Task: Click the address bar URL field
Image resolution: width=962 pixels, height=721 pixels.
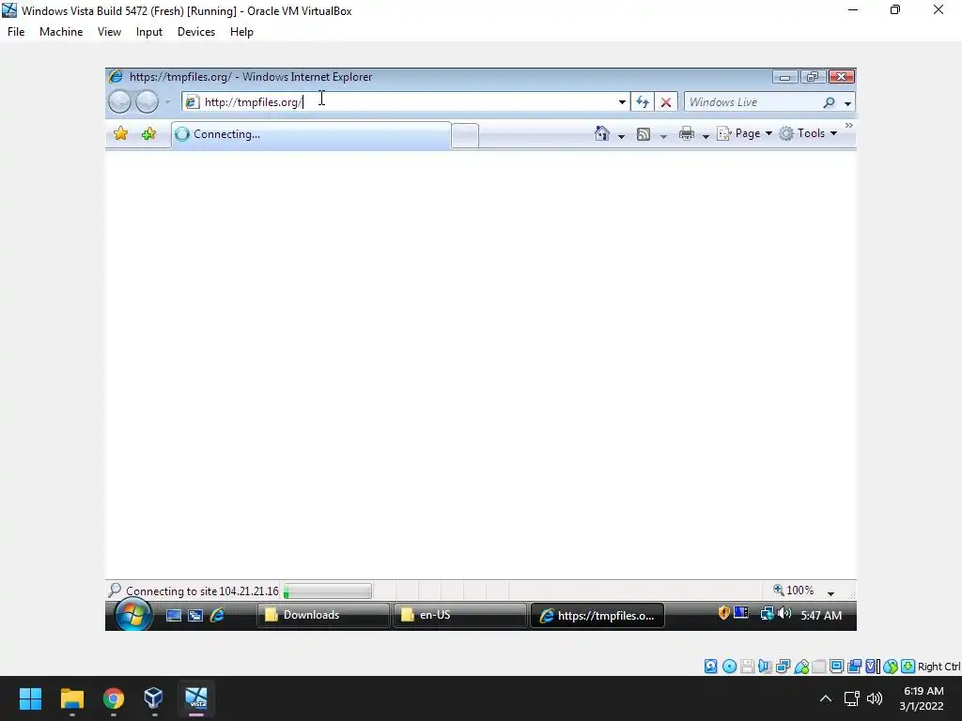Action: pos(405,101)
